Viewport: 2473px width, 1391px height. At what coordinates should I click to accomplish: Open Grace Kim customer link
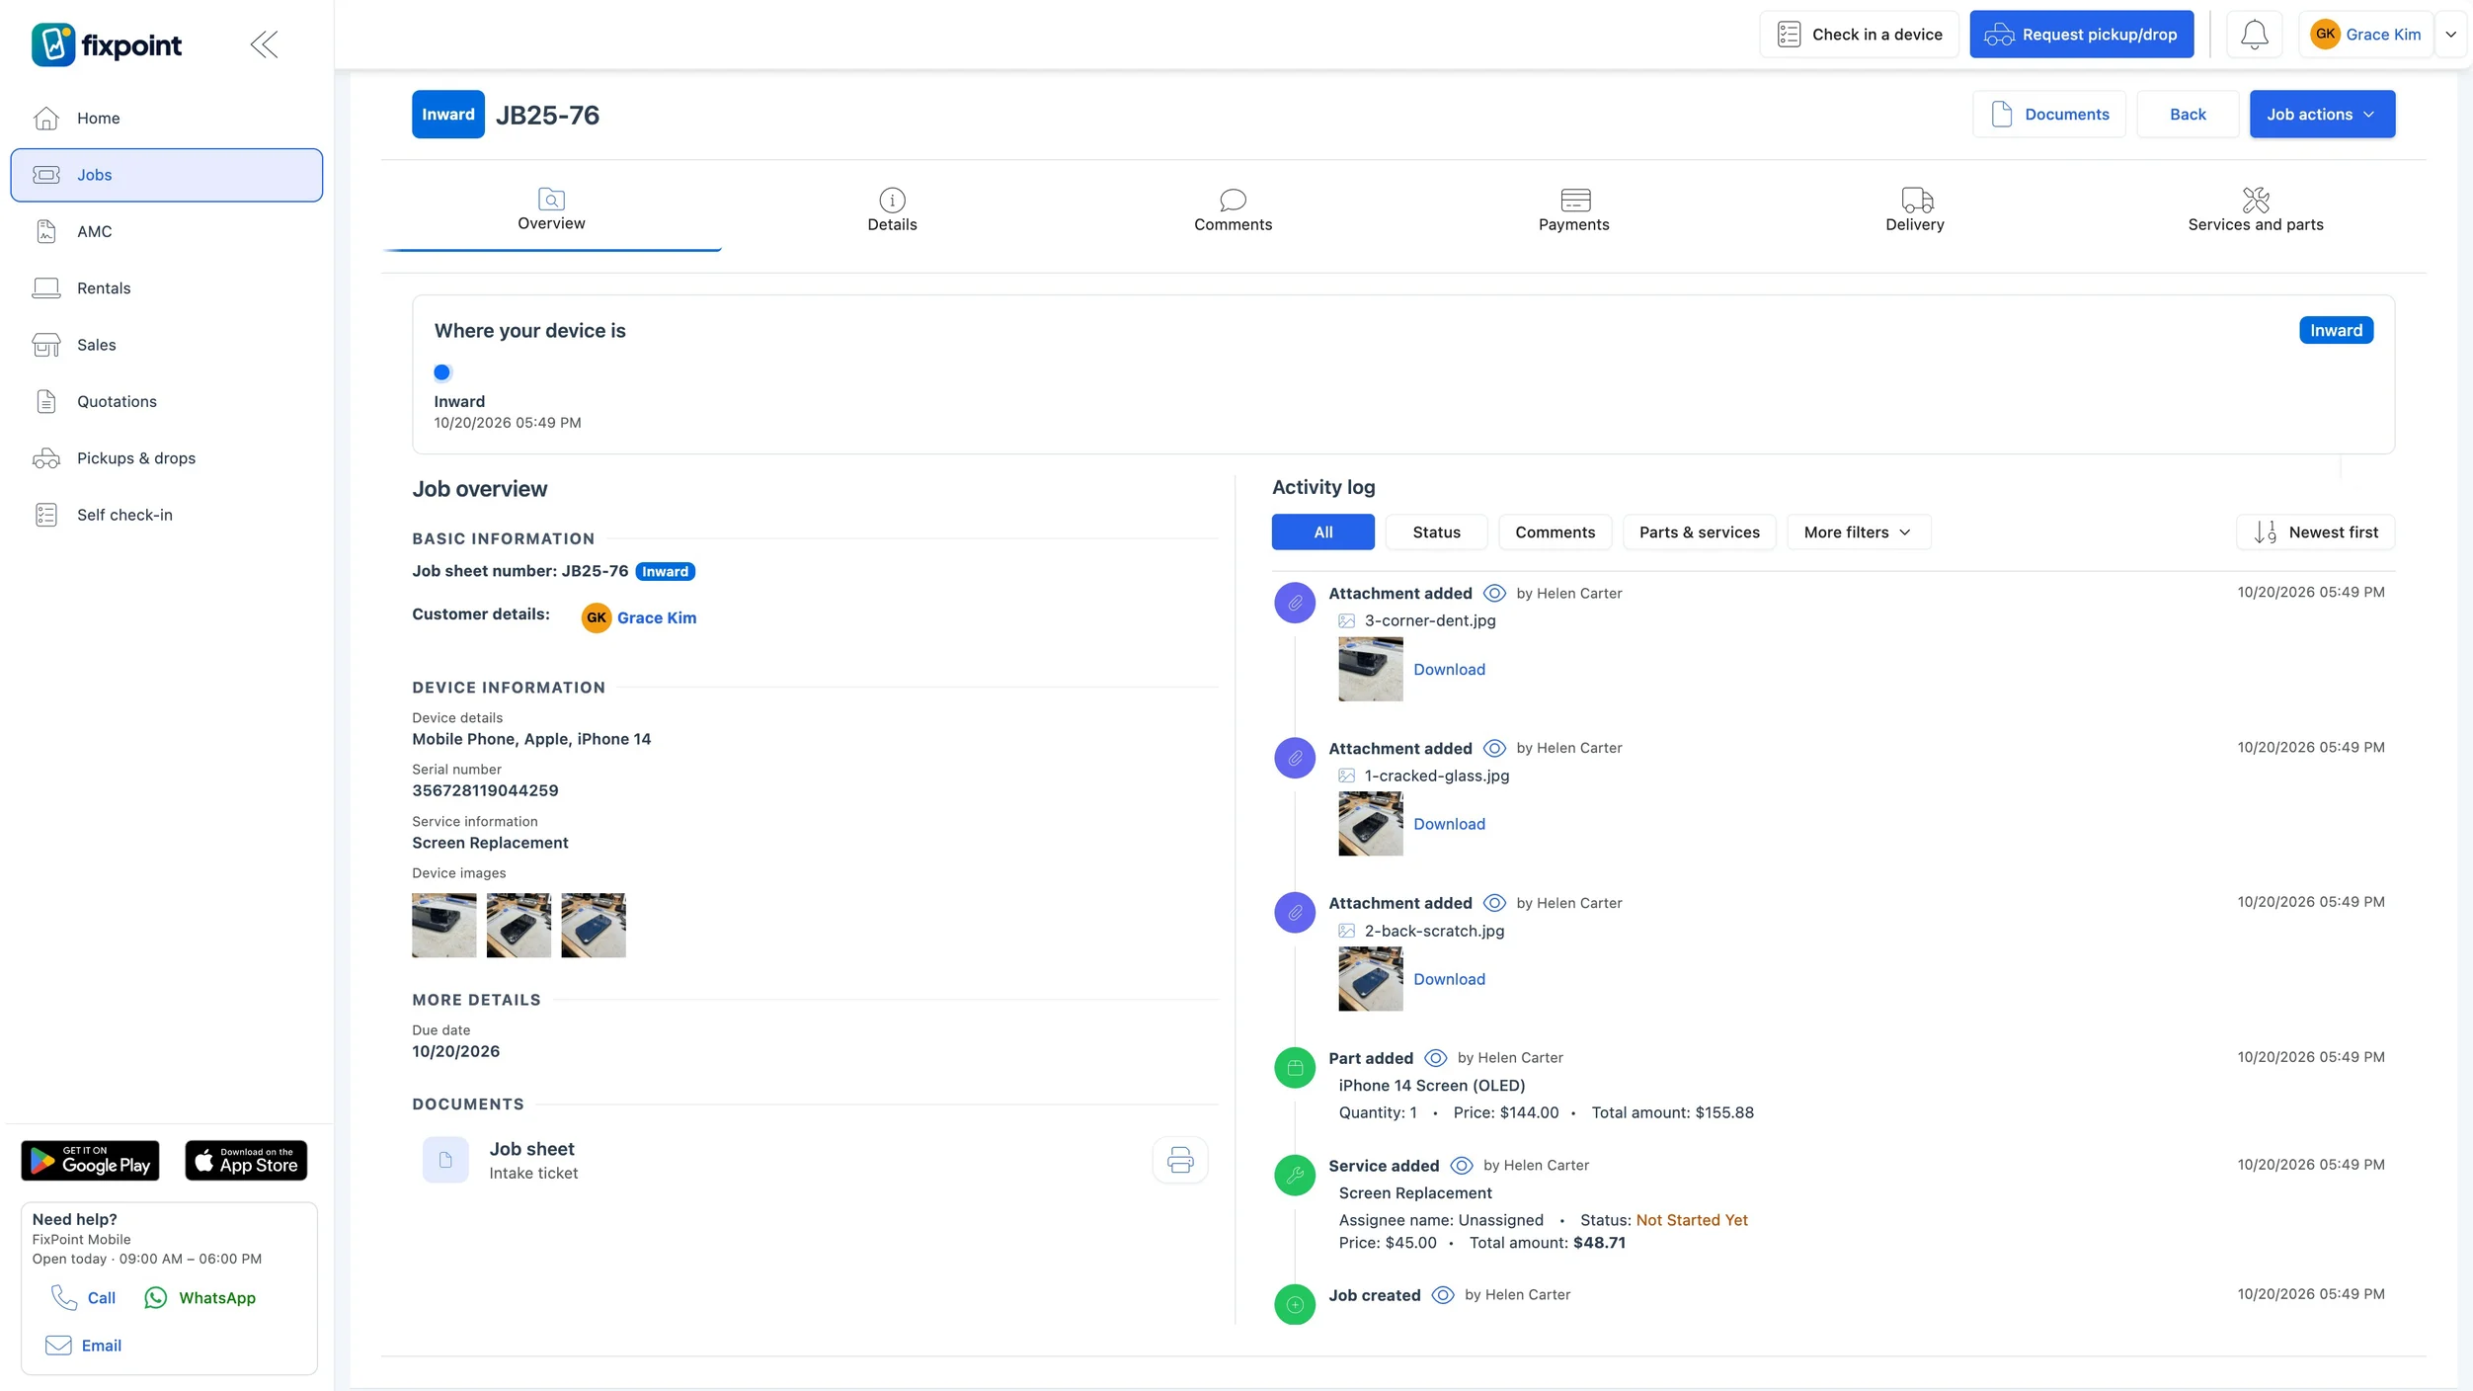657,618
